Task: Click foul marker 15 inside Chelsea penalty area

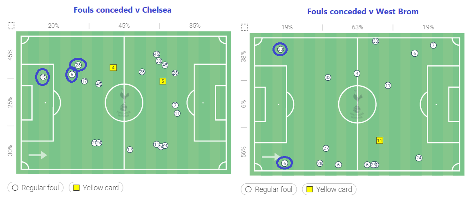Action: click(x=43, y=77)
